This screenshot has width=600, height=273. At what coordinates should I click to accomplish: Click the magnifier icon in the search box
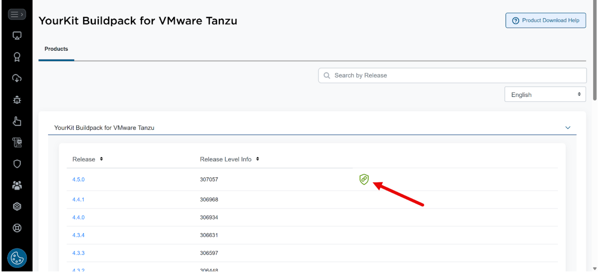327,75
